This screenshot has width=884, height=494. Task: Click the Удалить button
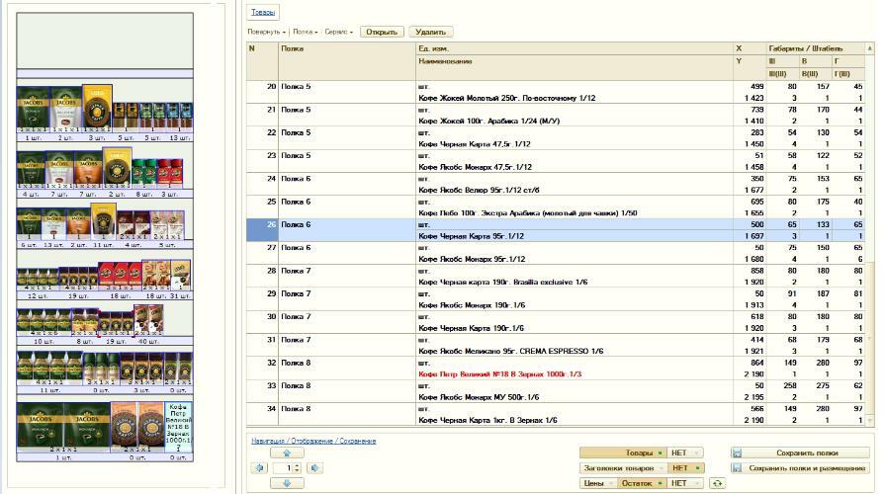(x=431, y=32)
